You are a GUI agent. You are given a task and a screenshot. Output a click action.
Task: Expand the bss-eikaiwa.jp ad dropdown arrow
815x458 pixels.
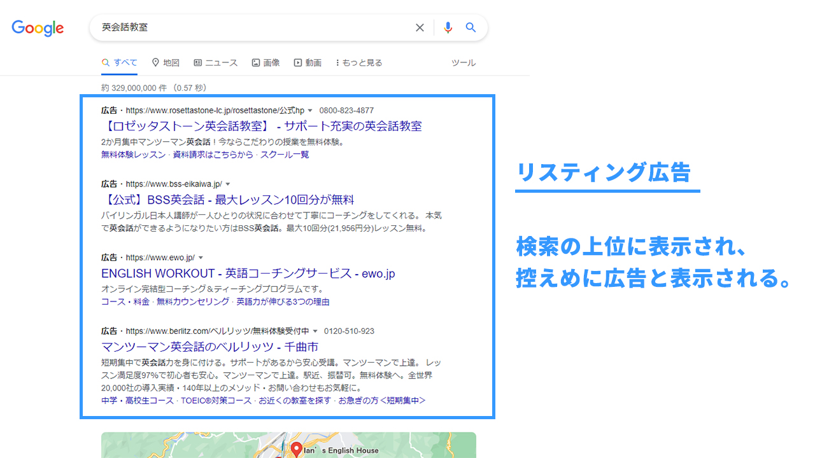[x=228, y=184]
